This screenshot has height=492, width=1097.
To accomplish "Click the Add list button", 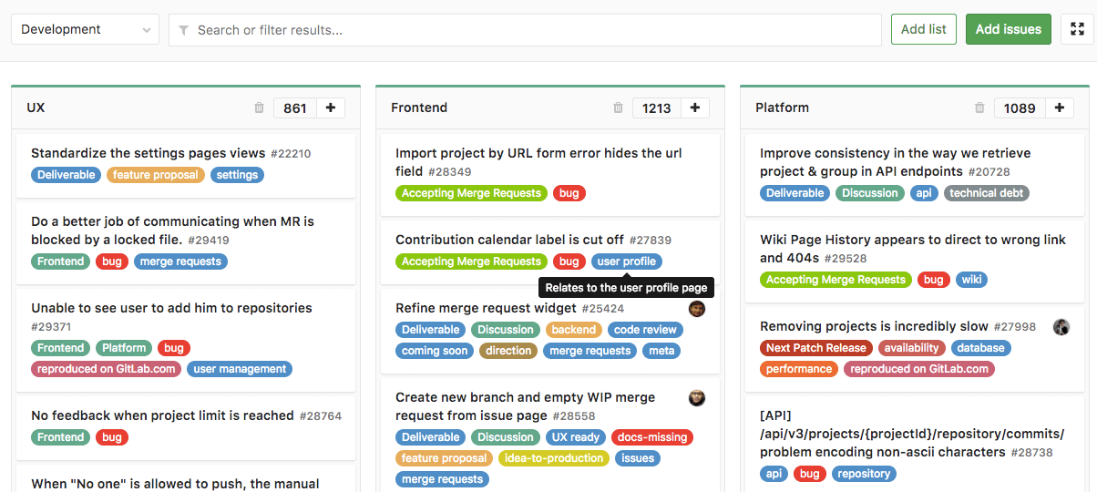I will [924, 29].
